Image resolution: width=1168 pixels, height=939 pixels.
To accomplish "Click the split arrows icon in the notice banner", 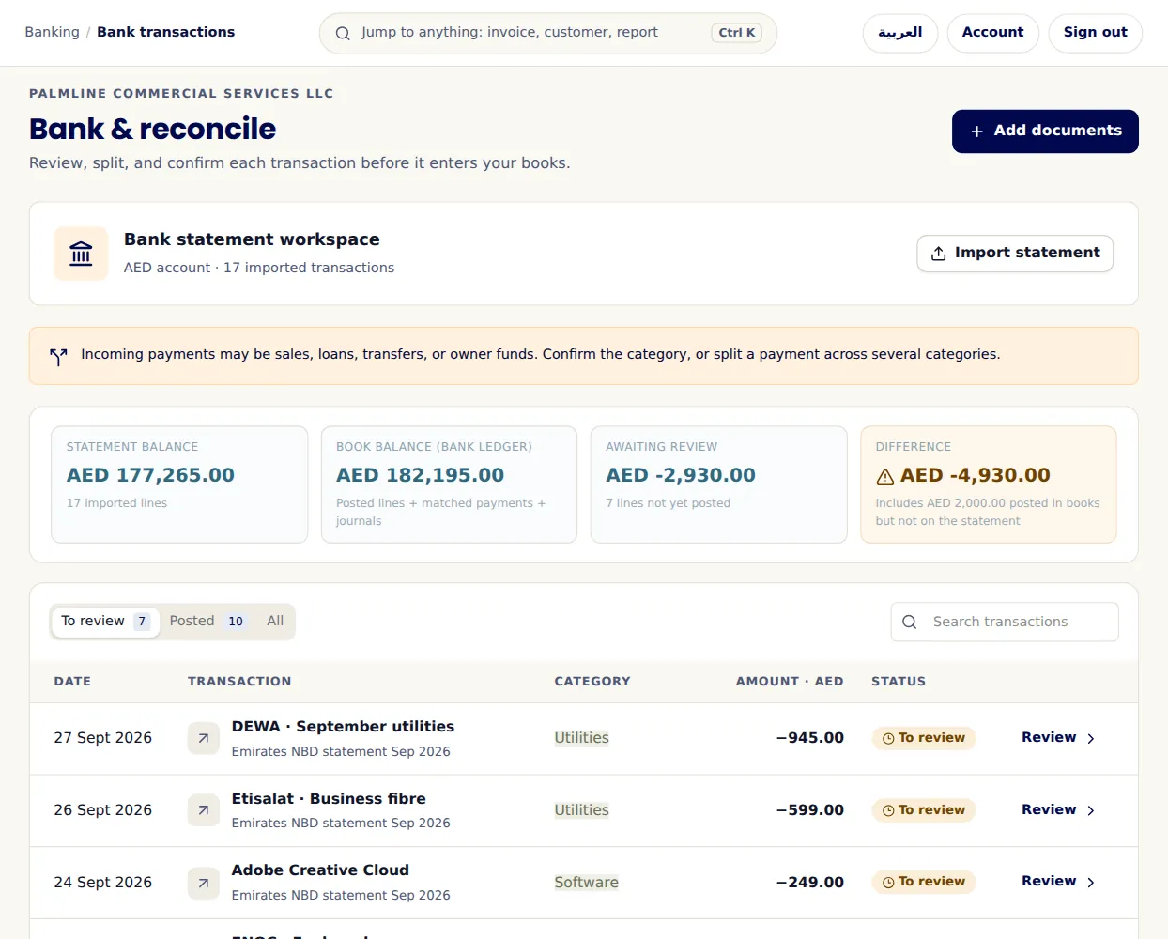I will [x=58, y=356].
